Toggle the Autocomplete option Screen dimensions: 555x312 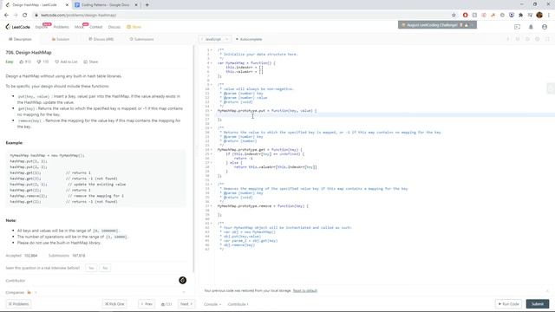(x=249, y=39)
